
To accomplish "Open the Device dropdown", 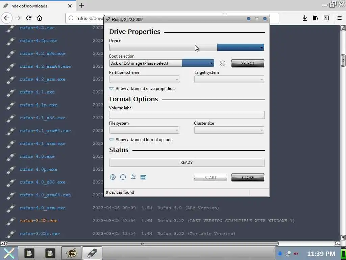I will tap(187, 47).
